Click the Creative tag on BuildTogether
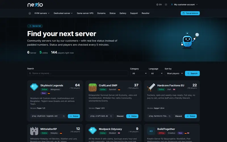 click(171, 133)
